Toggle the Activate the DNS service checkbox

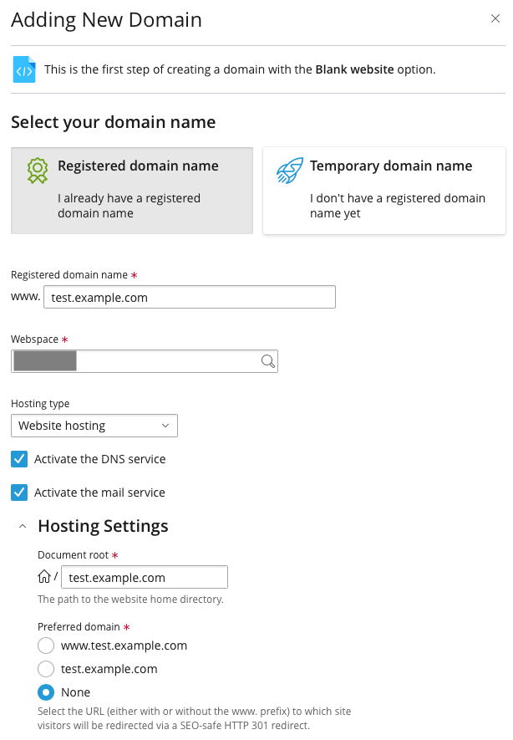(x=19, y=459)
